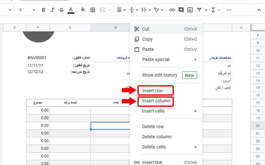
Task: Open the borders tool
Action: 93,10
